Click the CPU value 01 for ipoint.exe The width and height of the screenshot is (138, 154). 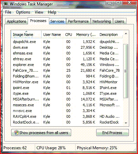click(68, 88)
